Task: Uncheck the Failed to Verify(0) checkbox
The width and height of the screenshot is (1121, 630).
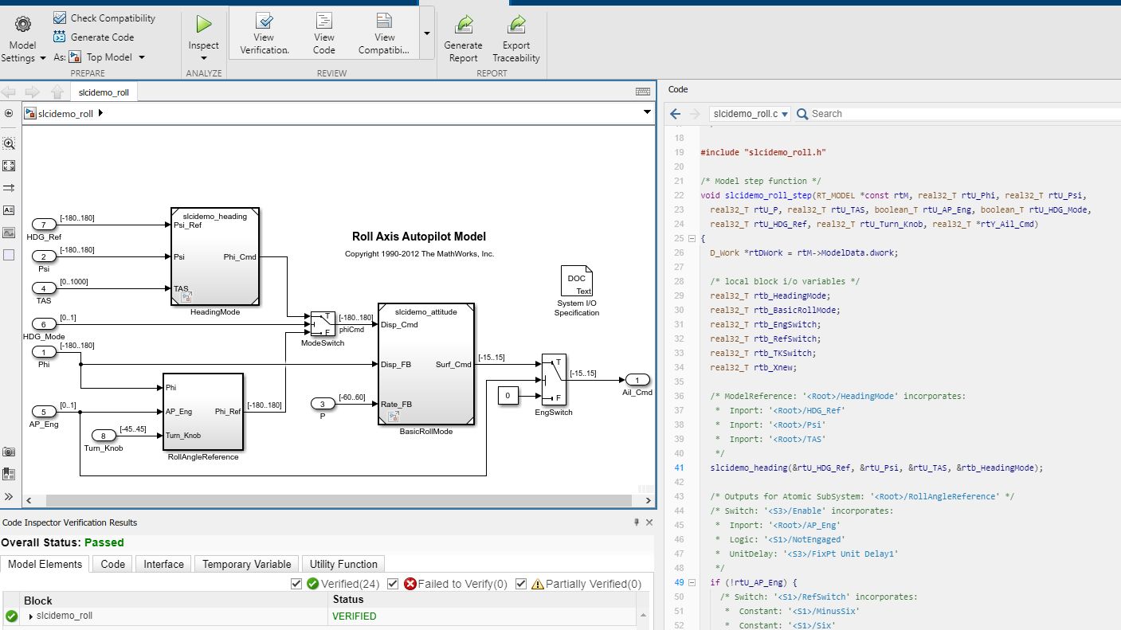Action: [393, 584]
